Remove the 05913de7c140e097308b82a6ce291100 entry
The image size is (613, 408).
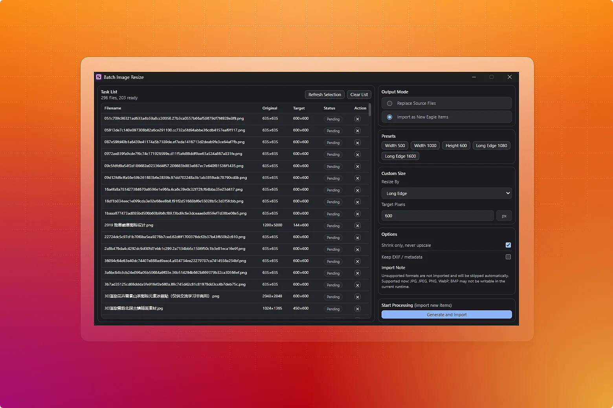click(x=357, y=131)
